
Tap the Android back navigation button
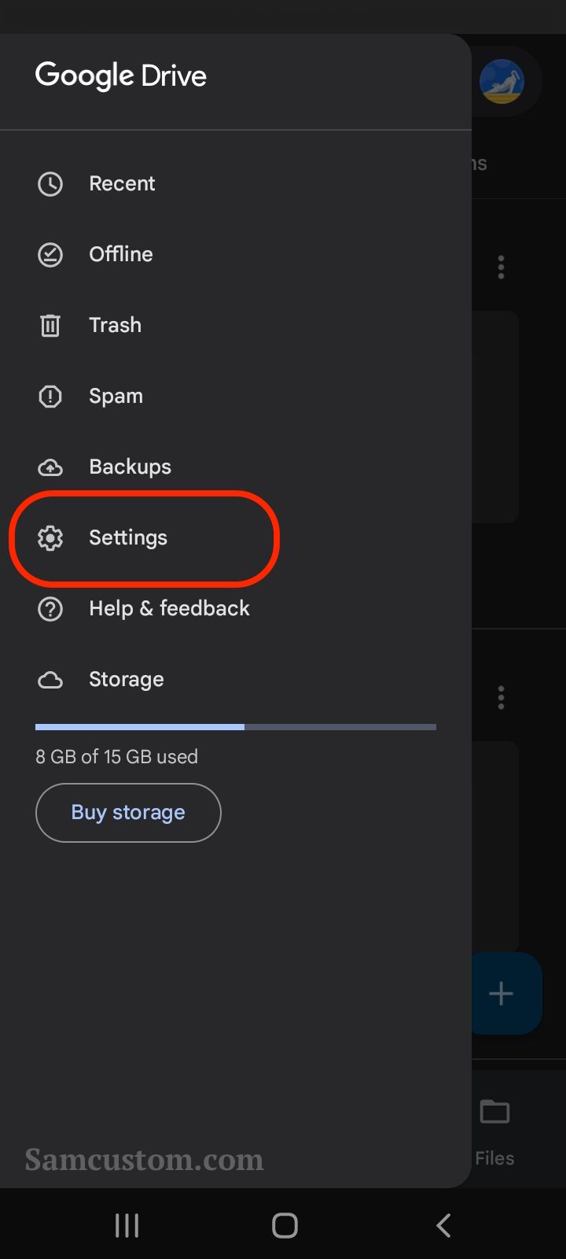coord(443,1225)
